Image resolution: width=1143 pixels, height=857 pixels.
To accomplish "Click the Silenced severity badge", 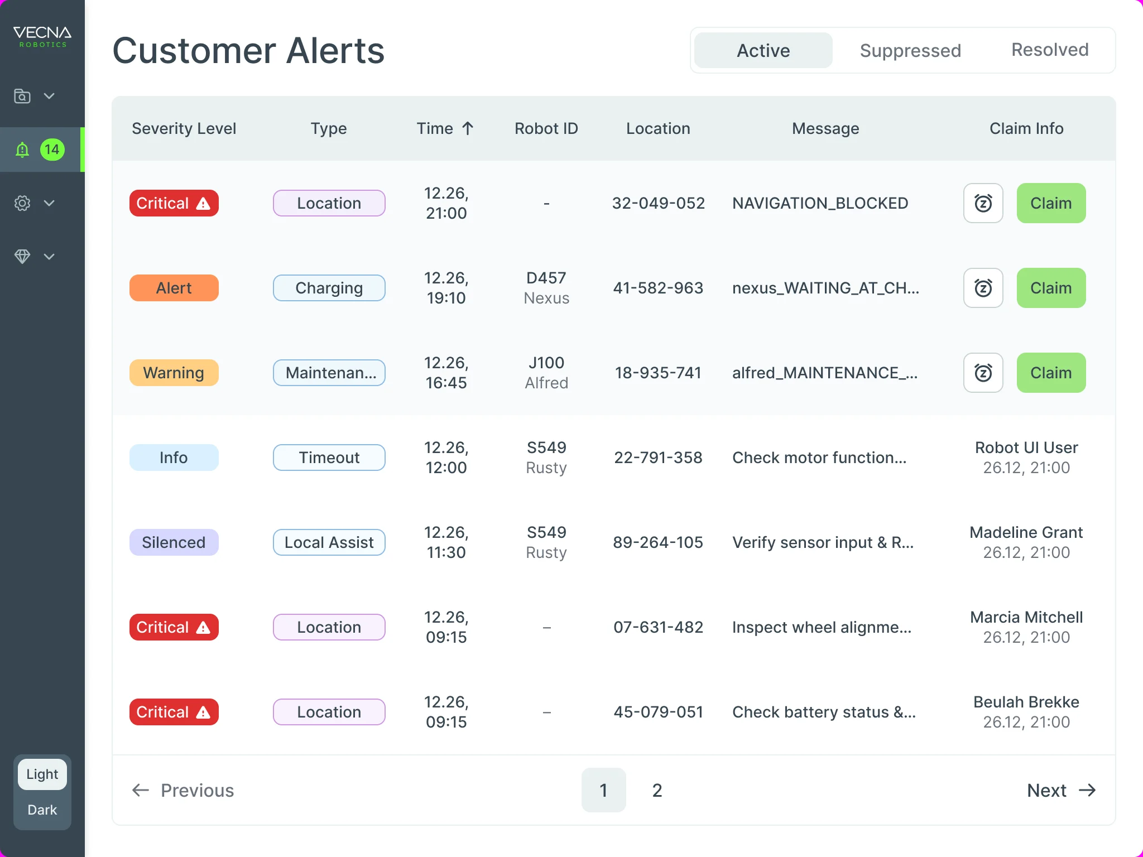I will (174, 542).
